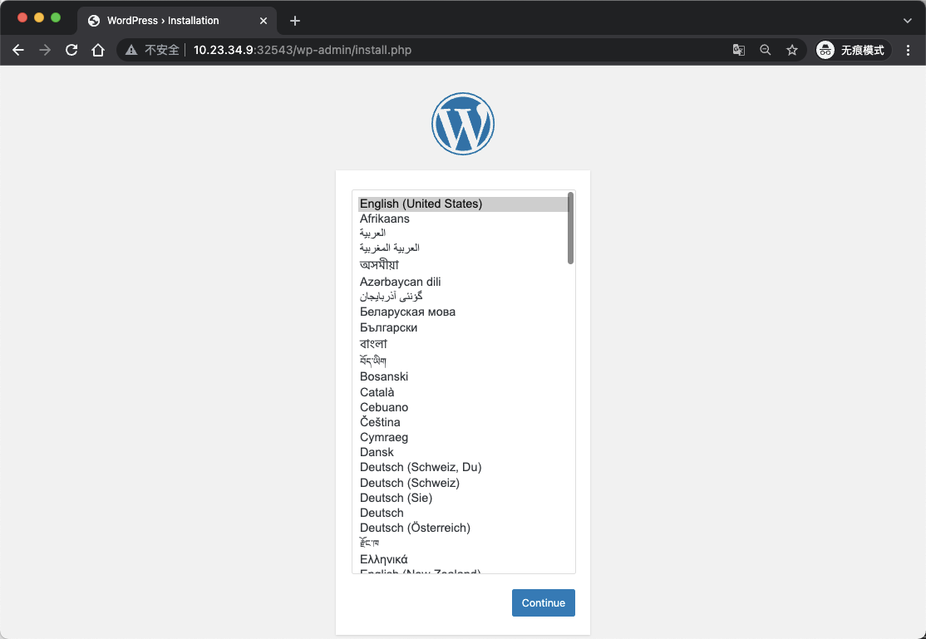Select অসমীয়া language option
The height and width of the screenshot is (639, 926).
(463, 265)
